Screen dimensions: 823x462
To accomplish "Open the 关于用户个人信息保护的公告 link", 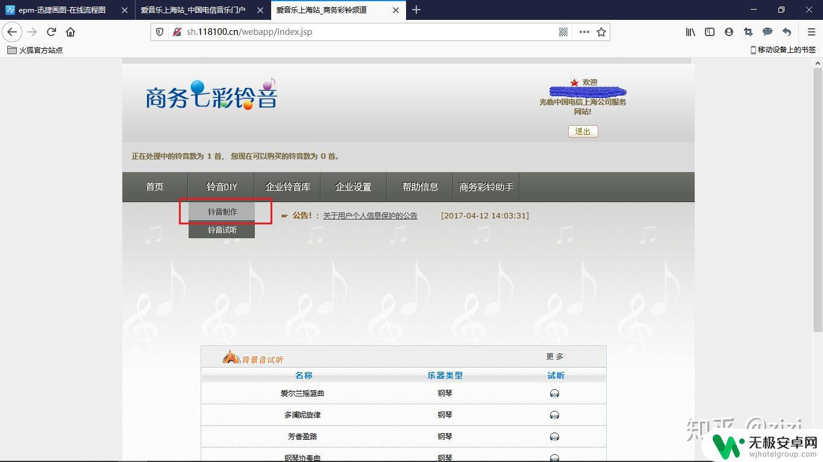I will click(x=371, y=215).
